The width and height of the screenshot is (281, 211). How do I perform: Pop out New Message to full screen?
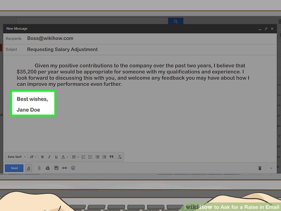point(266,29)
